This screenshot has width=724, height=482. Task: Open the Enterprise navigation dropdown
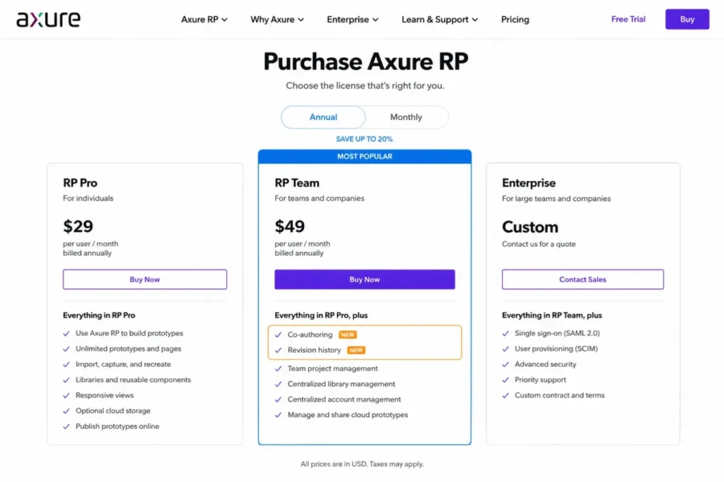352,19
